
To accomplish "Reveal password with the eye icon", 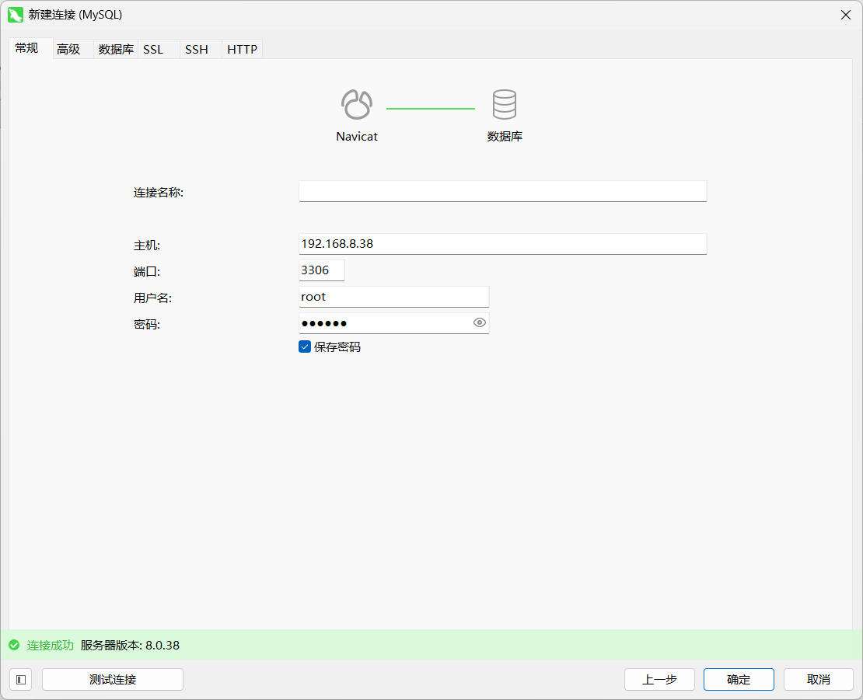I will tap(480, 323).
